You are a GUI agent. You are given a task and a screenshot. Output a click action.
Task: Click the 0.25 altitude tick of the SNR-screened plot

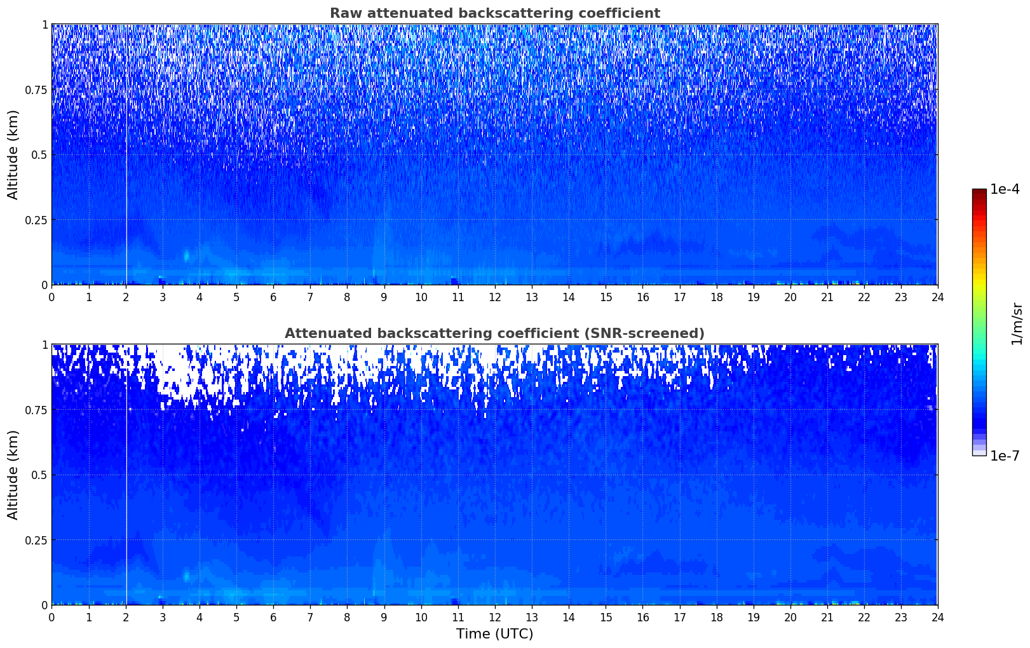tap(36, 540)
